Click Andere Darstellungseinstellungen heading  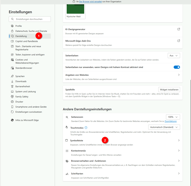[87, 109]
